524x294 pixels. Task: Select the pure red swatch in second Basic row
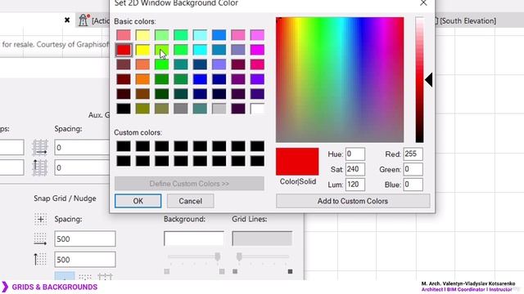click(x=124, y=50)
